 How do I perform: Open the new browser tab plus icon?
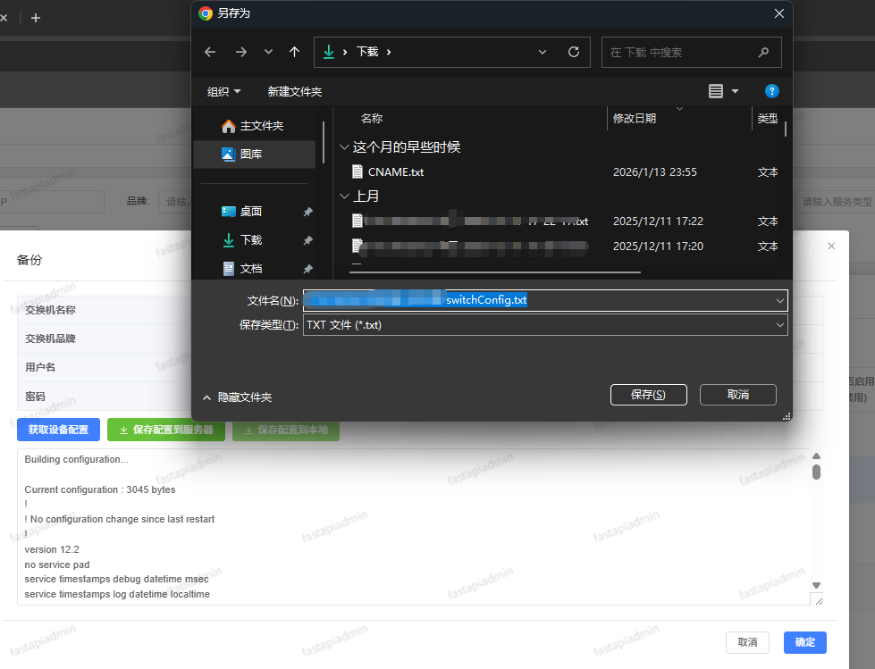click(x=36, y=18)
